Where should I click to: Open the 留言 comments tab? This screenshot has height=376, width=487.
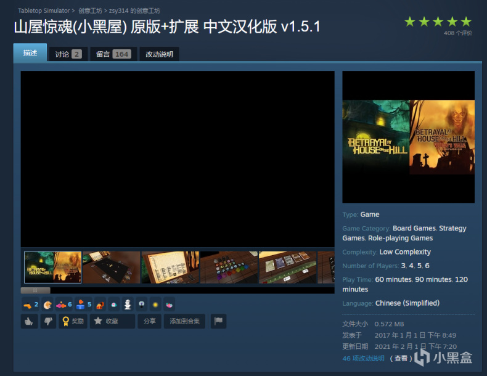tap(113, 54)
